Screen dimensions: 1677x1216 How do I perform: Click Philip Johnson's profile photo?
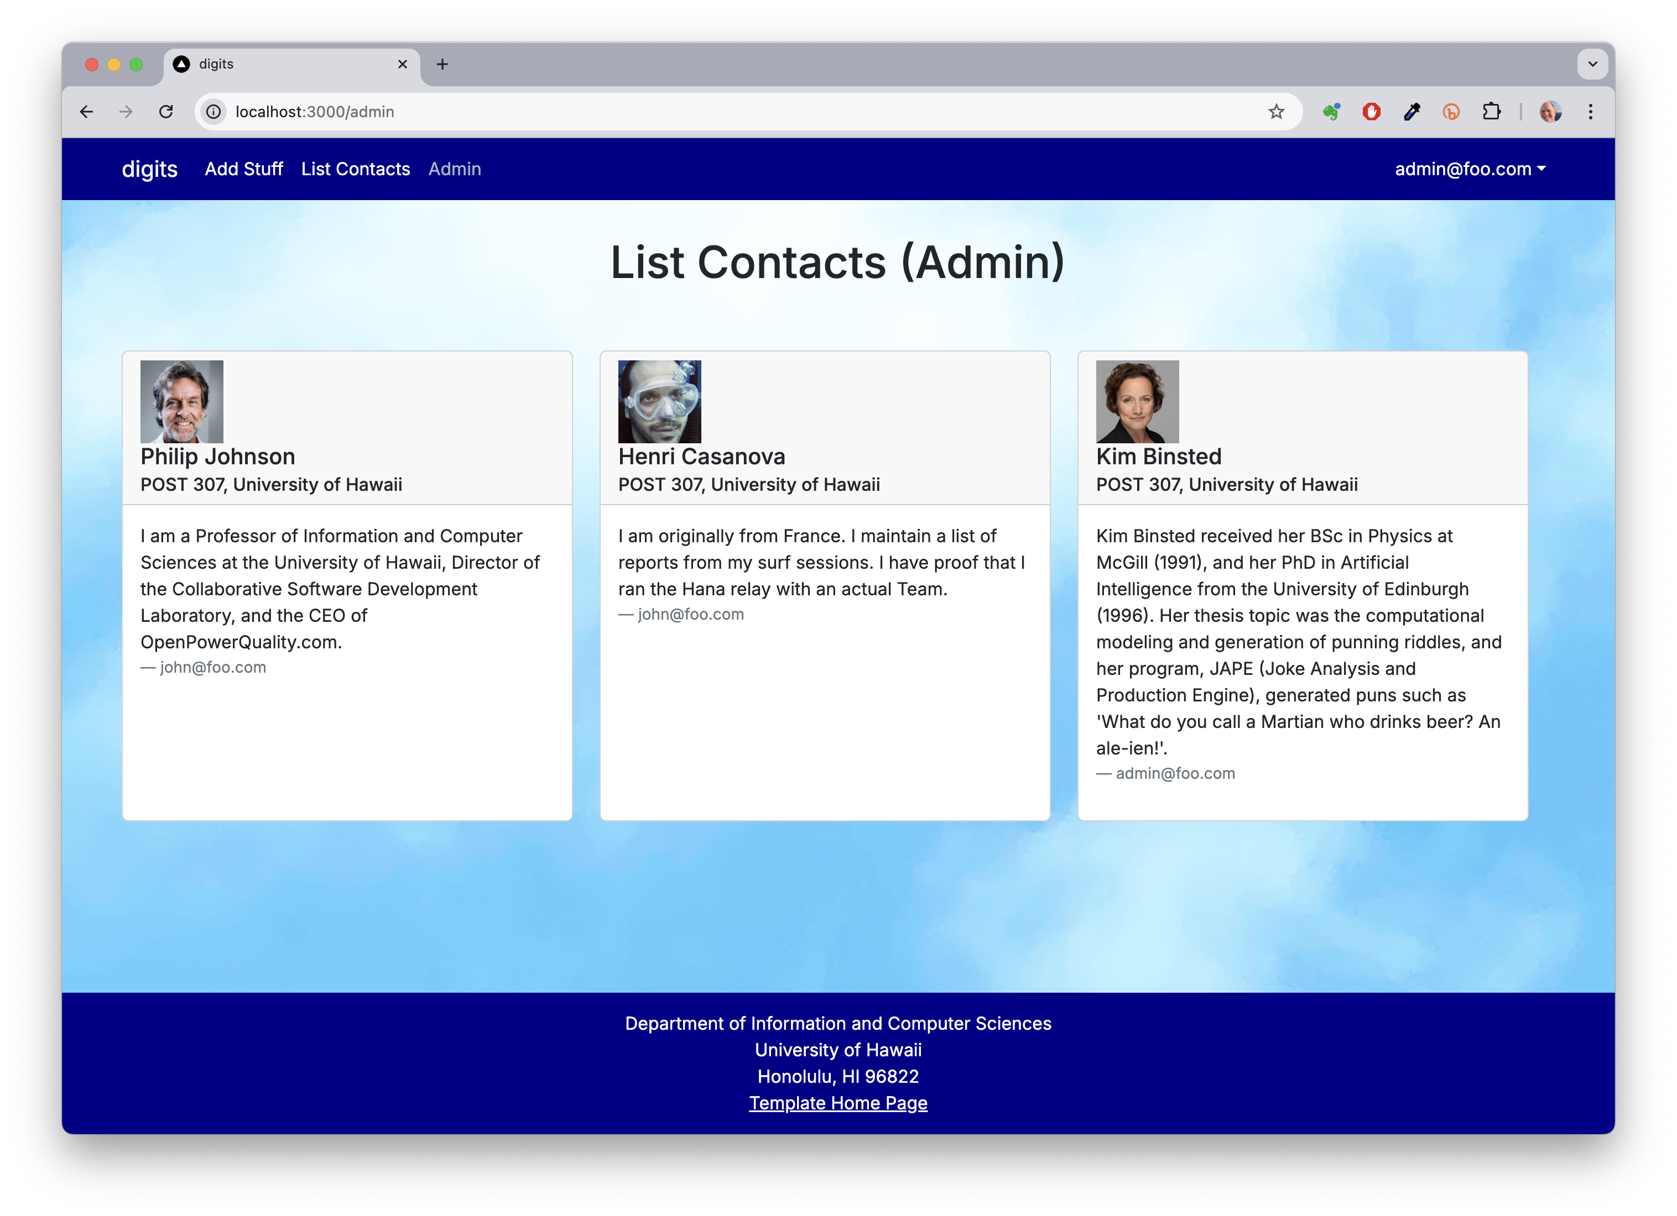click(182, 401)
